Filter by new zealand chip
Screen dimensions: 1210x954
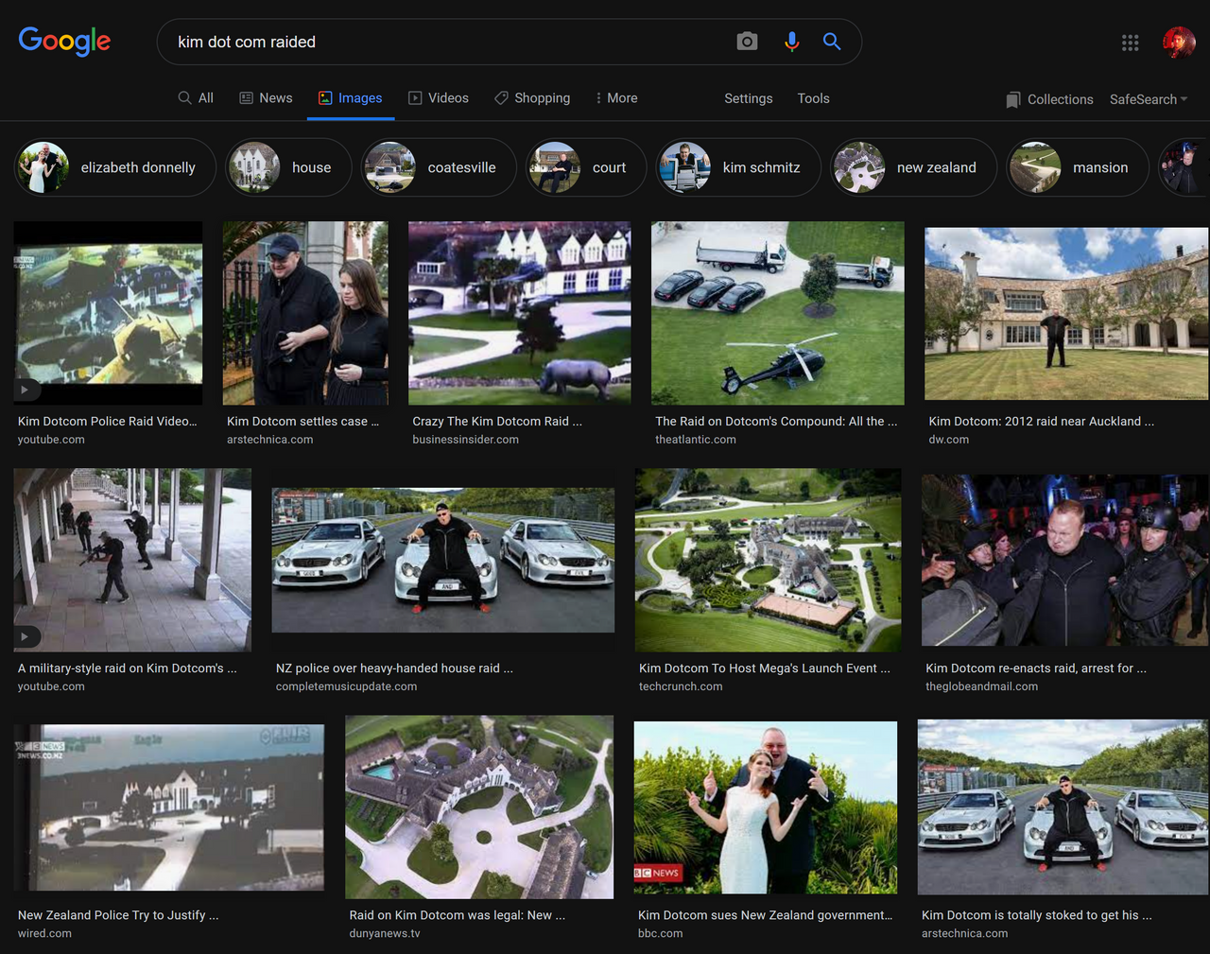click(x=913, y=167)
